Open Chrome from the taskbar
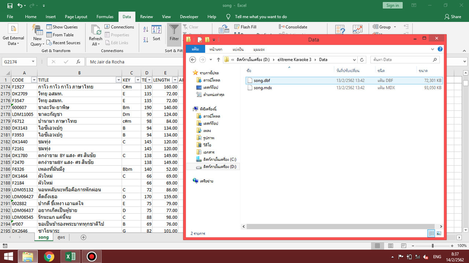 tap(49, 256)
